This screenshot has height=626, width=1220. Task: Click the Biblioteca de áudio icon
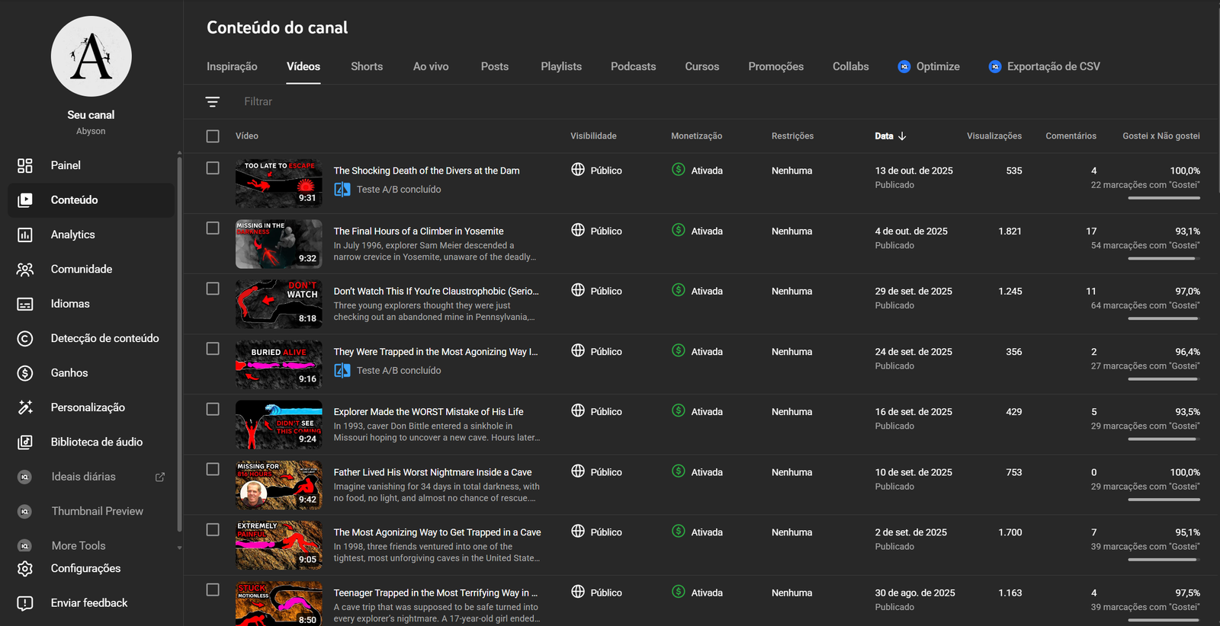[25, 442]
